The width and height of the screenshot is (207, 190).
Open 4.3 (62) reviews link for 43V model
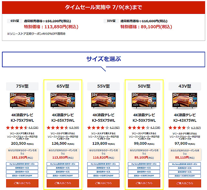pos(196,128)
